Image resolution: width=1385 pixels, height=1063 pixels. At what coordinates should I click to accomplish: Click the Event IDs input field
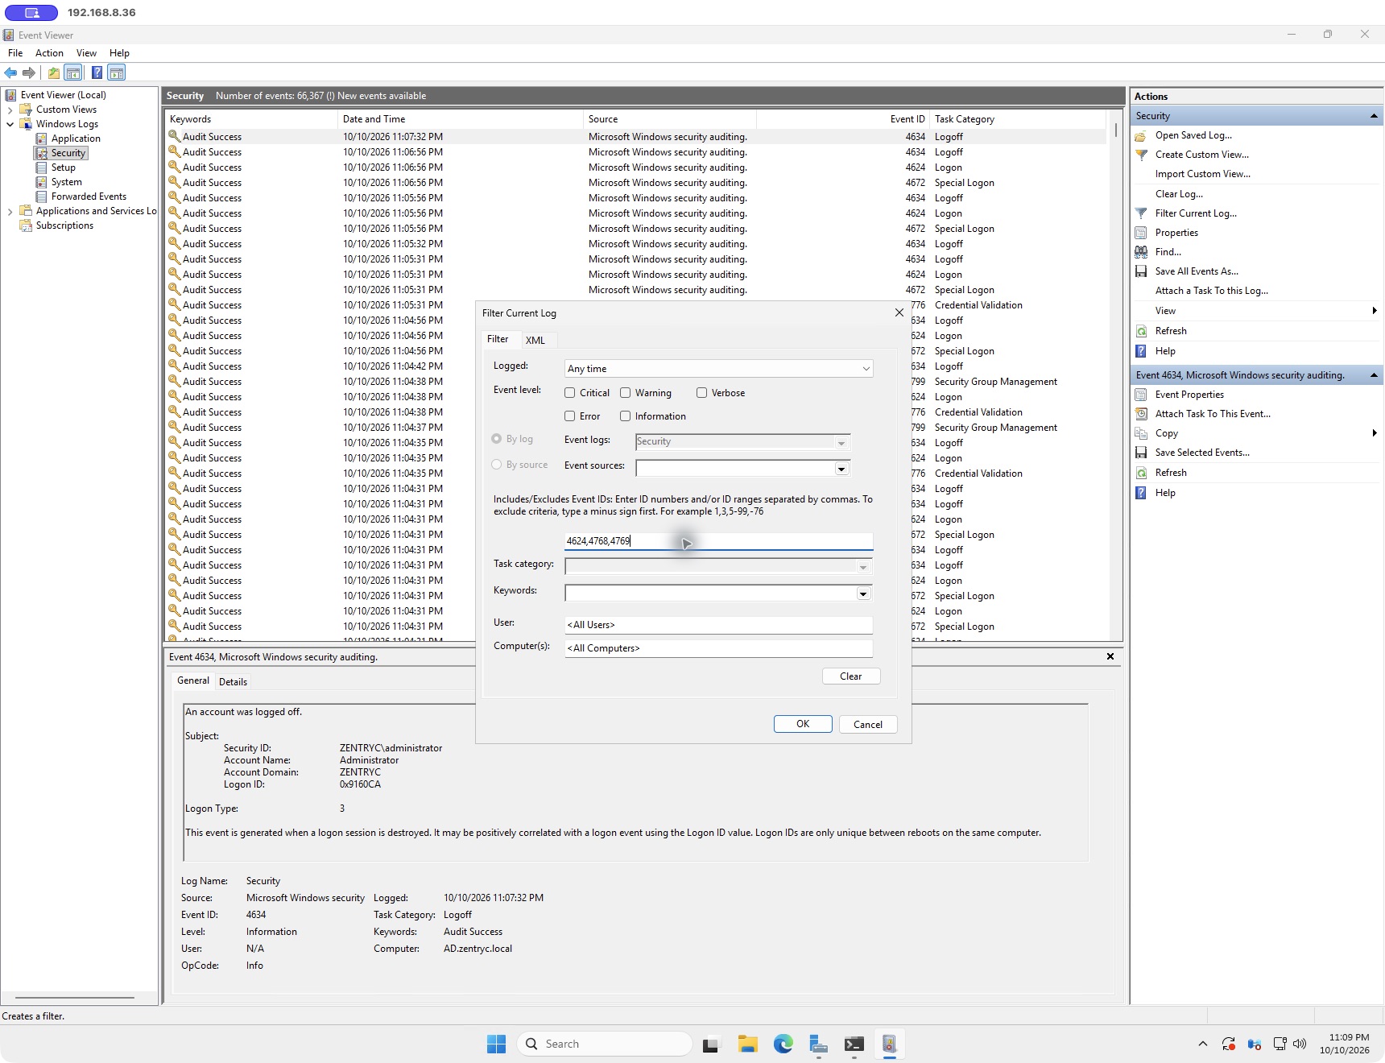coord(718,541)
